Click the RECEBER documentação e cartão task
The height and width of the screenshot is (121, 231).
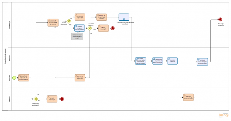point(140,61)
